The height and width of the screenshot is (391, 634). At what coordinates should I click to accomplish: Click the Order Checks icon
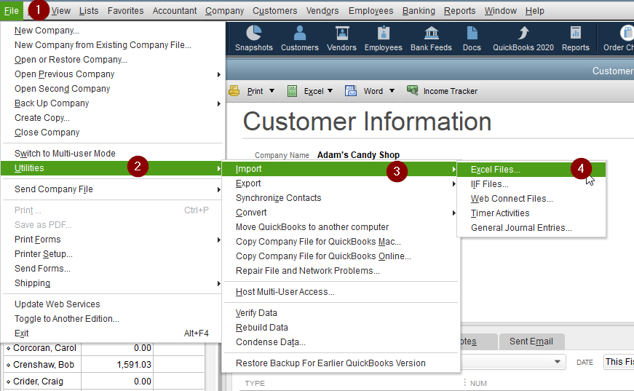coord(619,39)
